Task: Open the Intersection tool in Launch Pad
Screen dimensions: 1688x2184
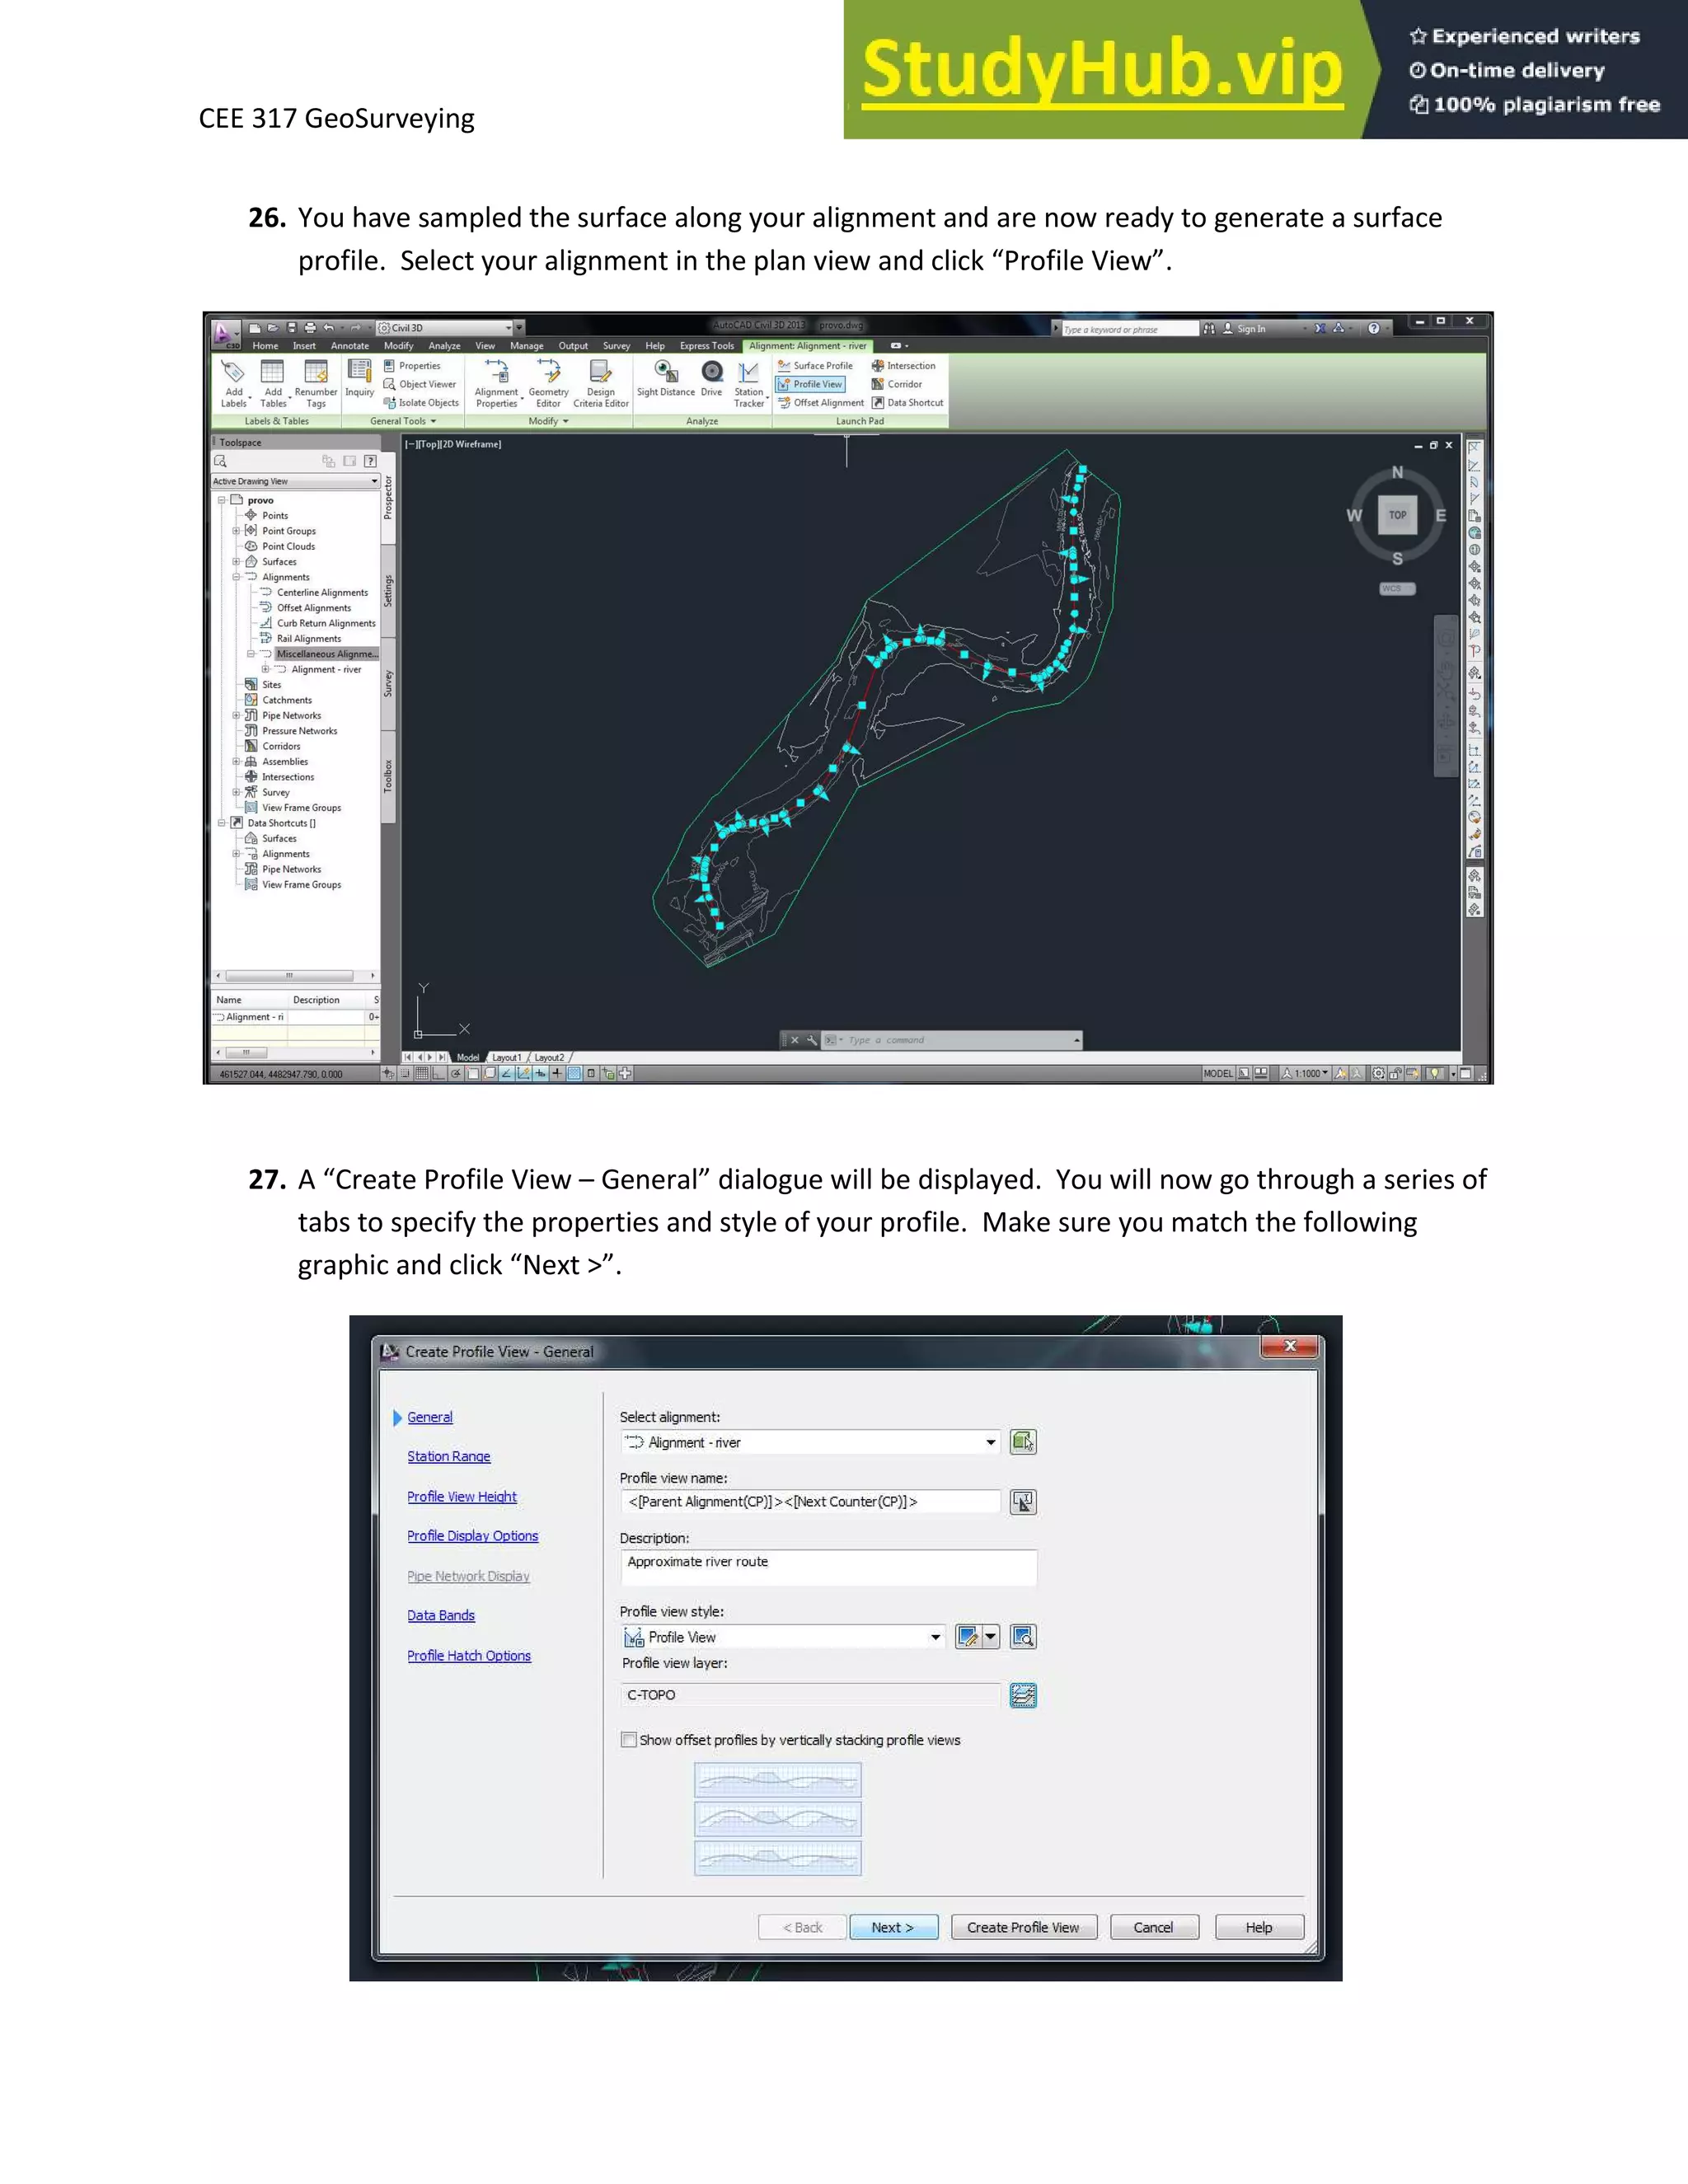Action: (903, 366)
